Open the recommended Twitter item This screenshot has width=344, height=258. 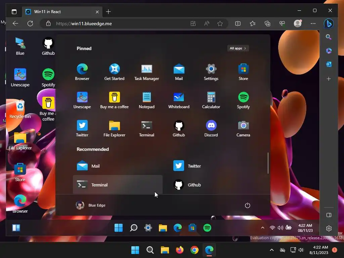click(214, 166)
